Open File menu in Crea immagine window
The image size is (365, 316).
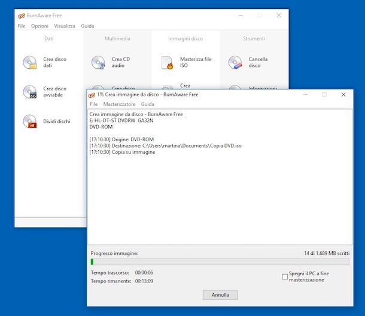click(x=93, y=104)
